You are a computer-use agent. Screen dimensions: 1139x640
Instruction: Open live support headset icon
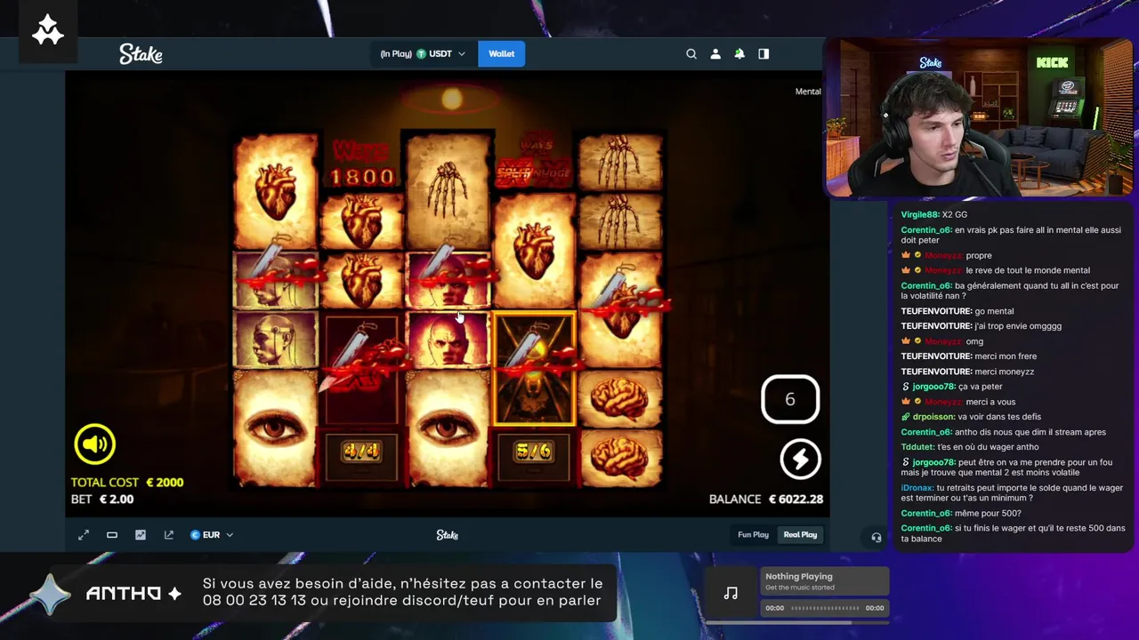[x=876, y=537]
